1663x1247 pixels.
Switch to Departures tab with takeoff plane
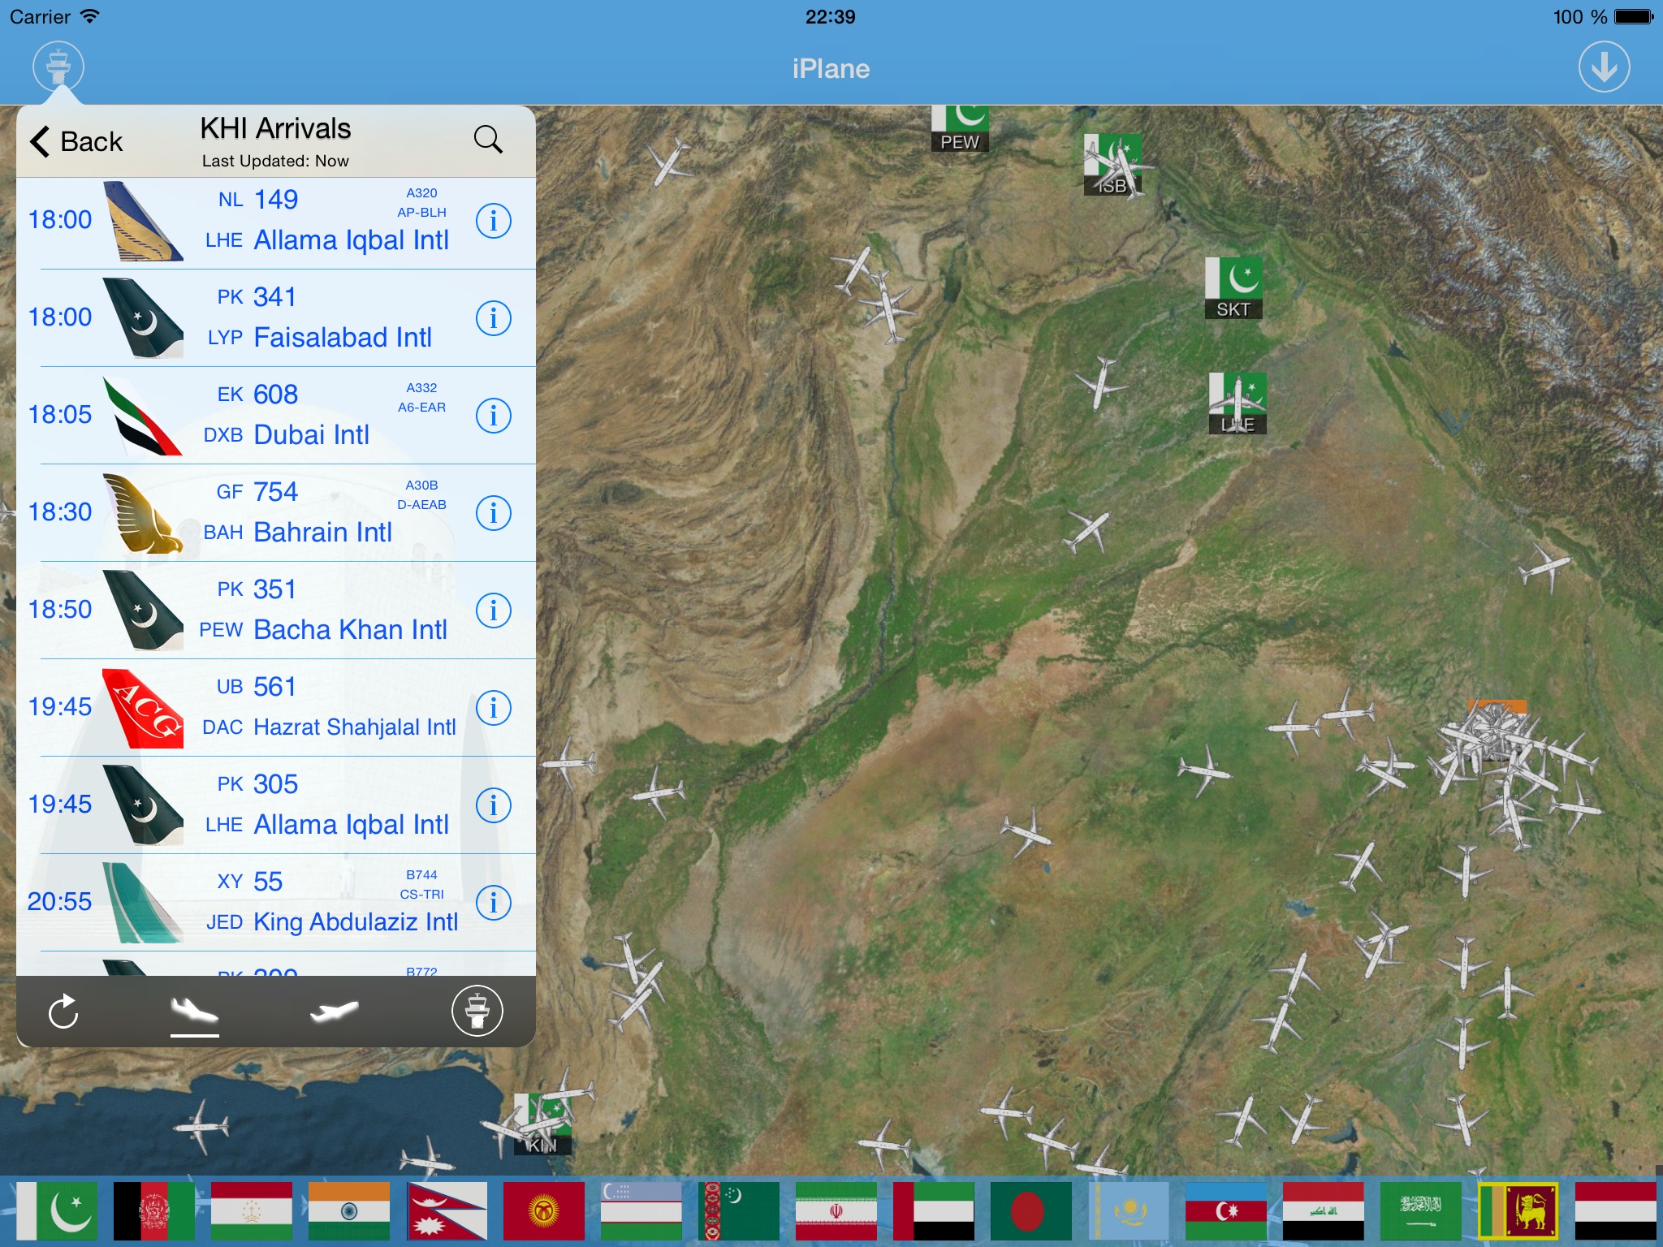[334, 1012]
